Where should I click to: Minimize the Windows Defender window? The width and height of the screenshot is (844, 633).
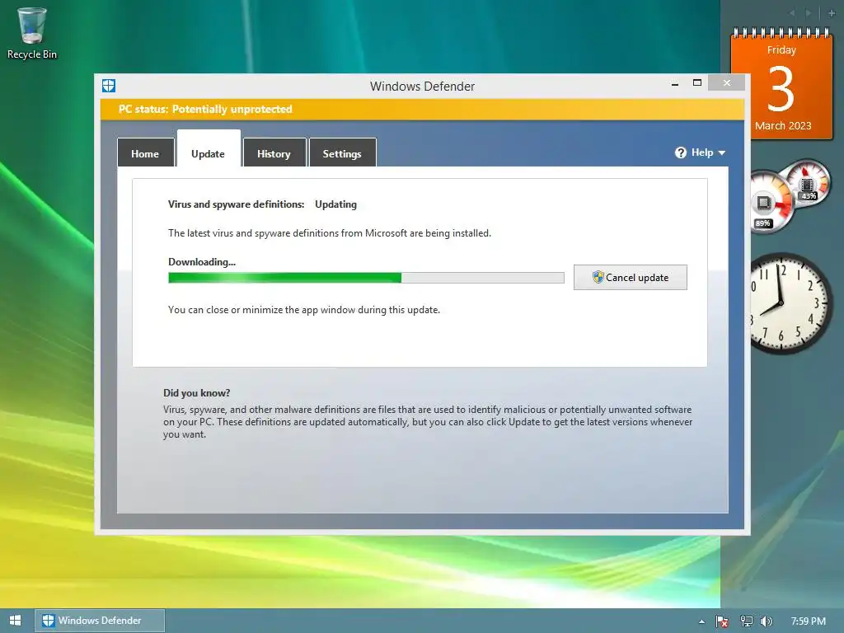point(675,83)
